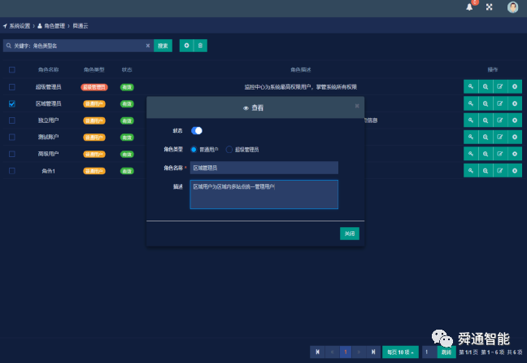The image size is (527, 363).
Task: Open key permissions for 角色1 row
Action: [471, 171]
